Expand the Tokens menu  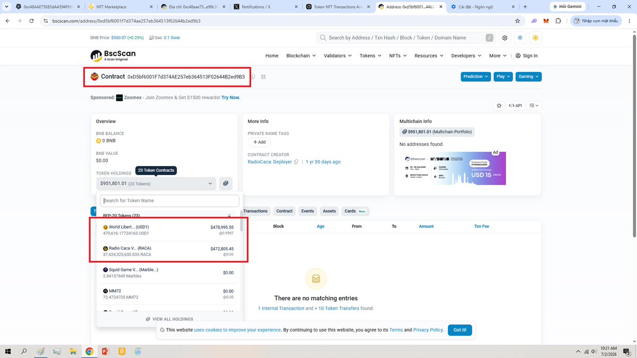coord(371,56)
